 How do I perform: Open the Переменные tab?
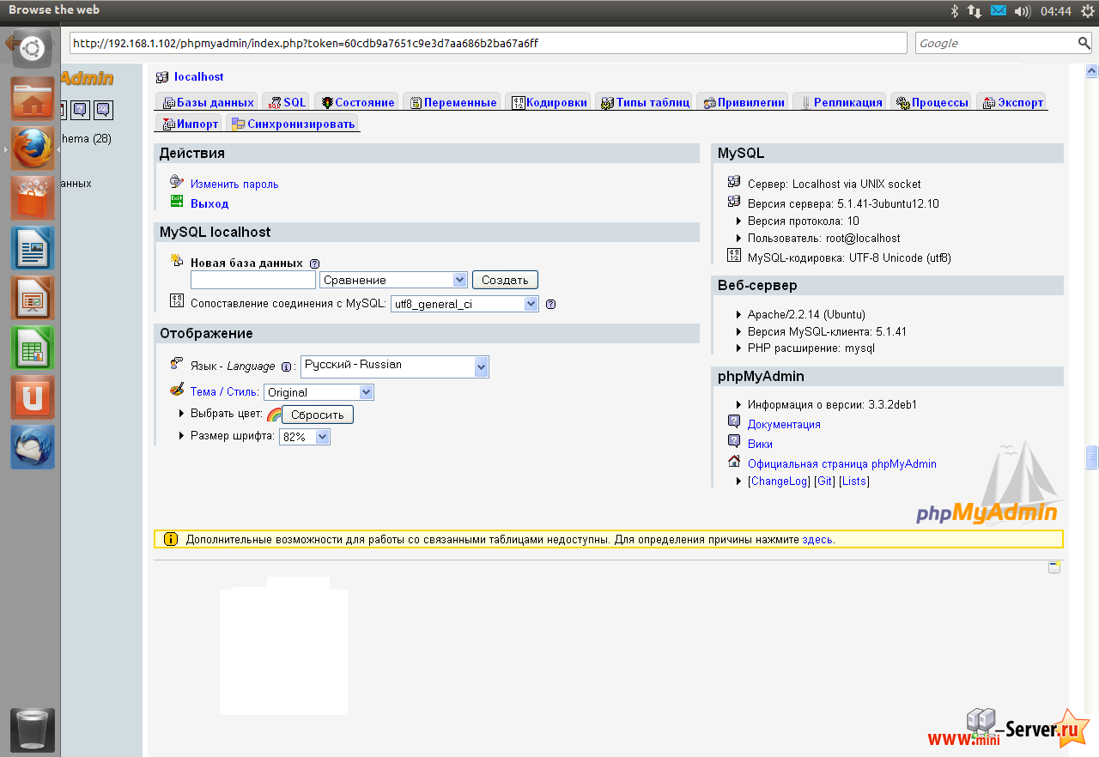[452, 102]
